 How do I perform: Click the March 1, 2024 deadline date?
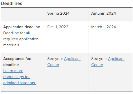pyautogui.click(x=103, y=27)
